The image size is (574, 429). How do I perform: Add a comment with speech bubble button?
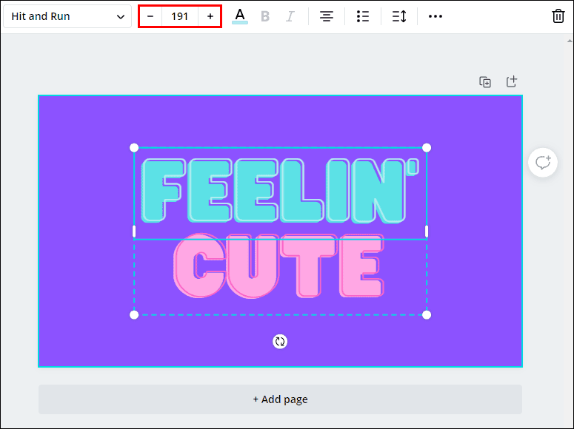pos(543,163)
